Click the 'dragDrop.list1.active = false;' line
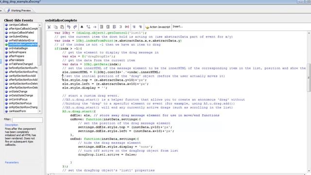The width and height of the screenshot is (311, 175). pos(107,155)
